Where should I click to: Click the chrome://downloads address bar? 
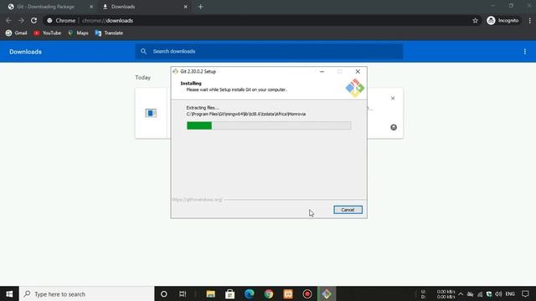point(261,20)
